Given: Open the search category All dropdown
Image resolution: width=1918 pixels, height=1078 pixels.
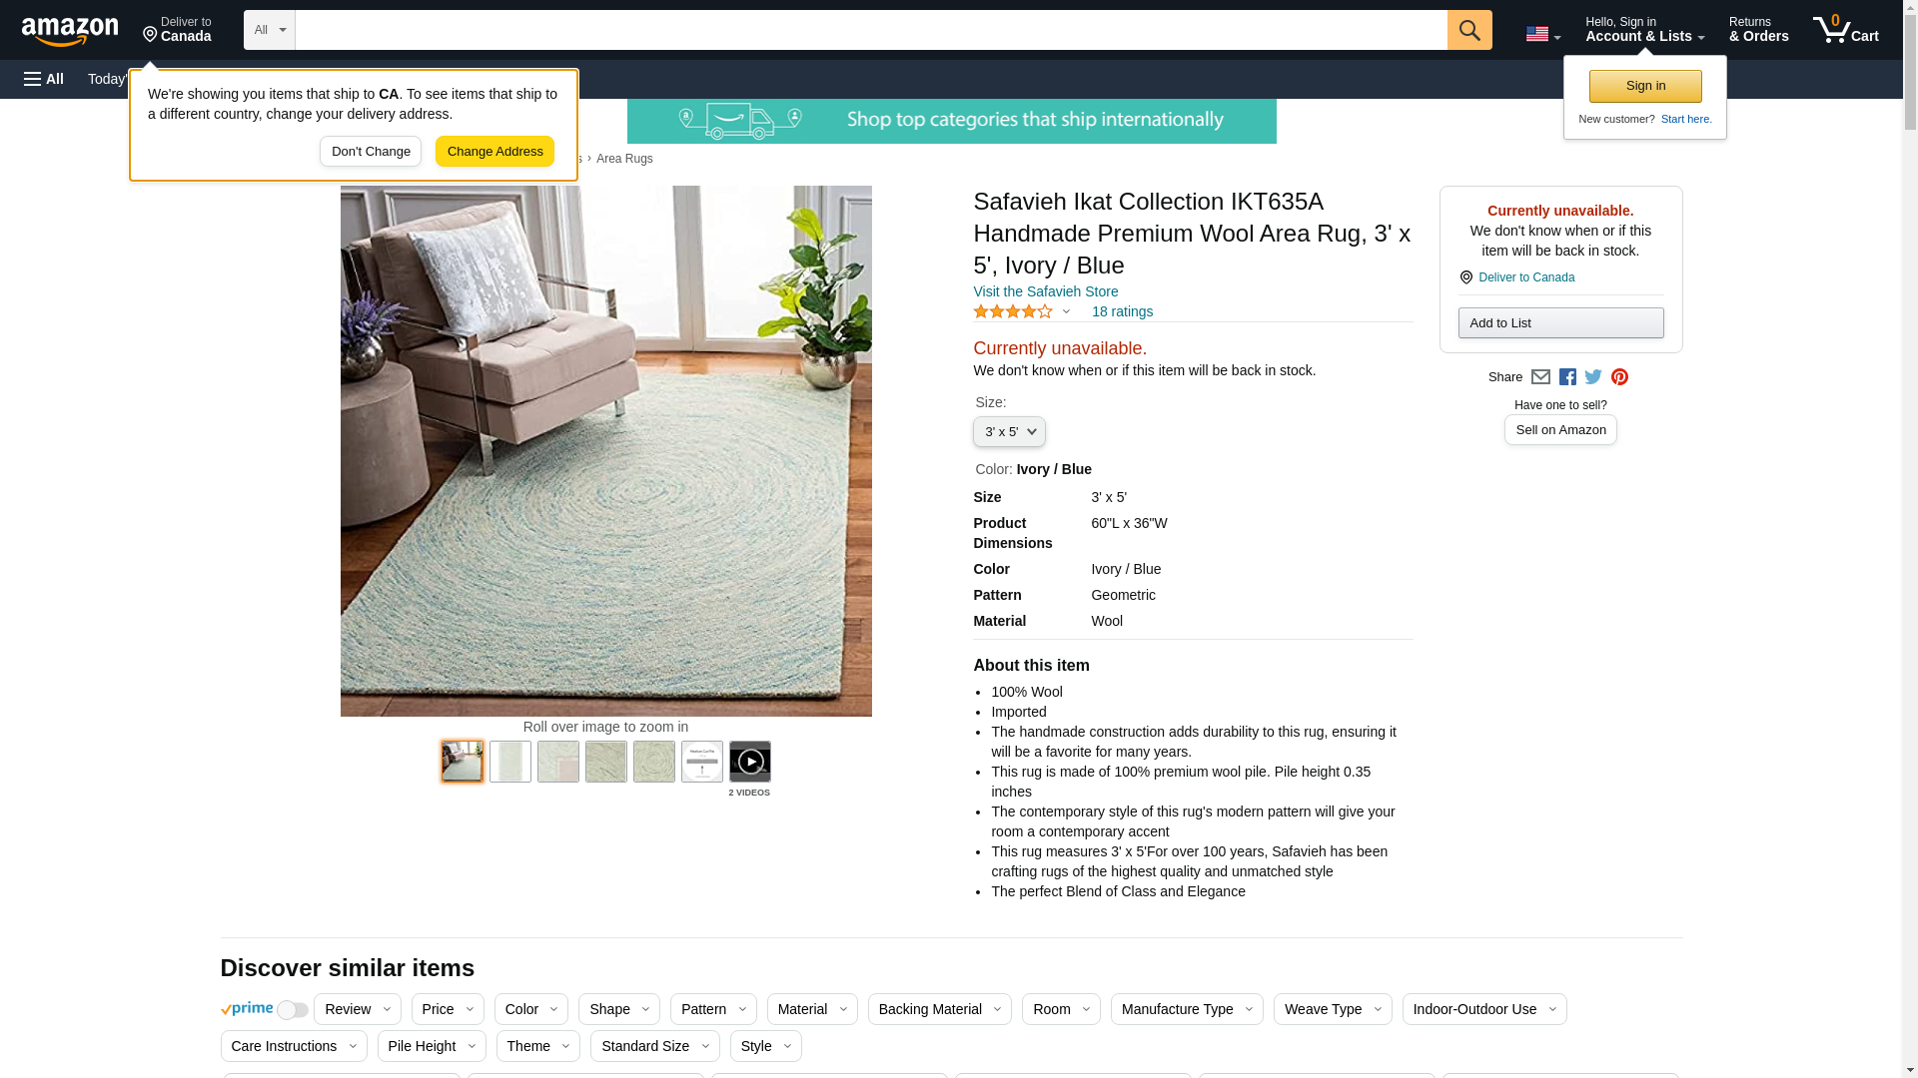Looking at the screenshot, I should coord(270,30).
